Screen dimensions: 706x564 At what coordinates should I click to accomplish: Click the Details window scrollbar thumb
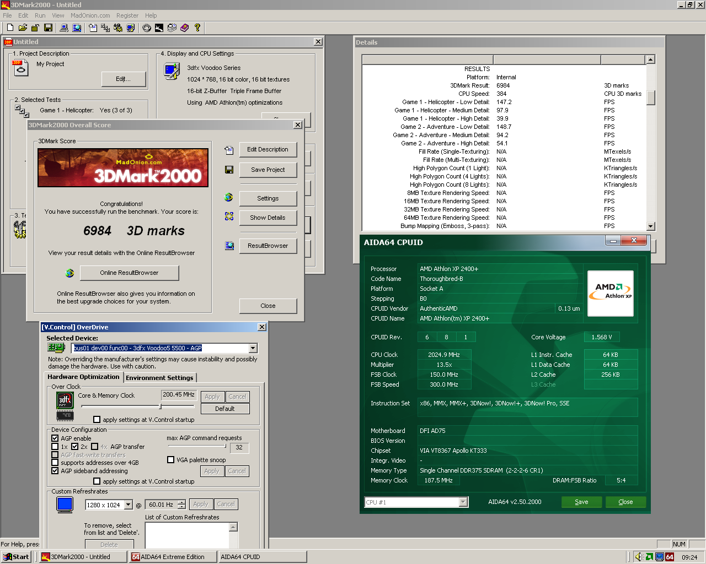click(650, 97)
